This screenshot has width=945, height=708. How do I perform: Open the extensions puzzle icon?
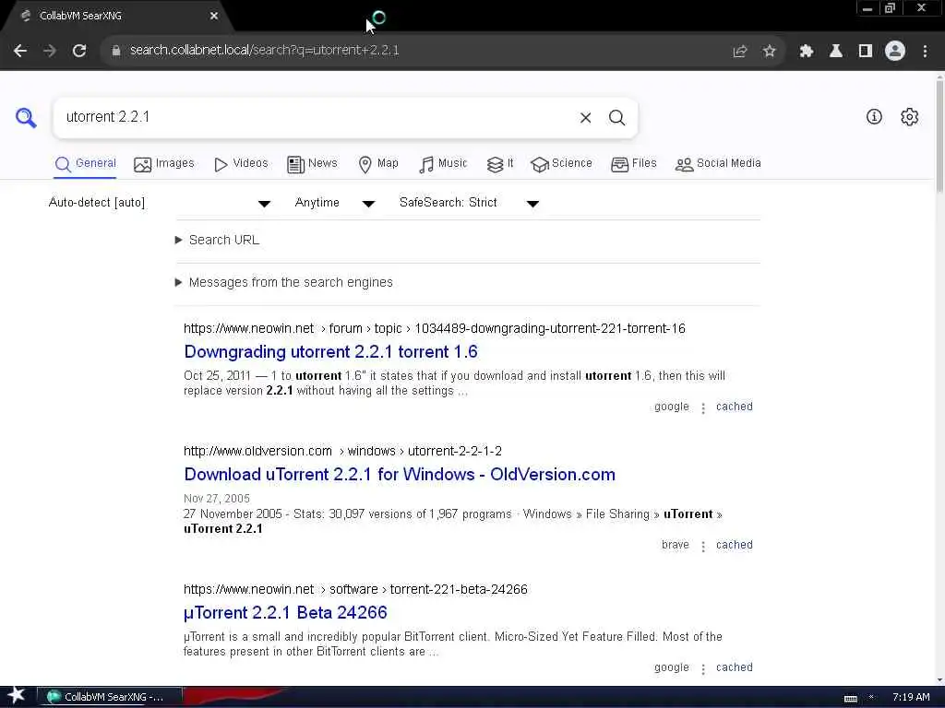[x=807, y=52]
